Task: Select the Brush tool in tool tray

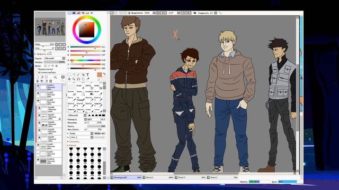Action: [98, 93]
